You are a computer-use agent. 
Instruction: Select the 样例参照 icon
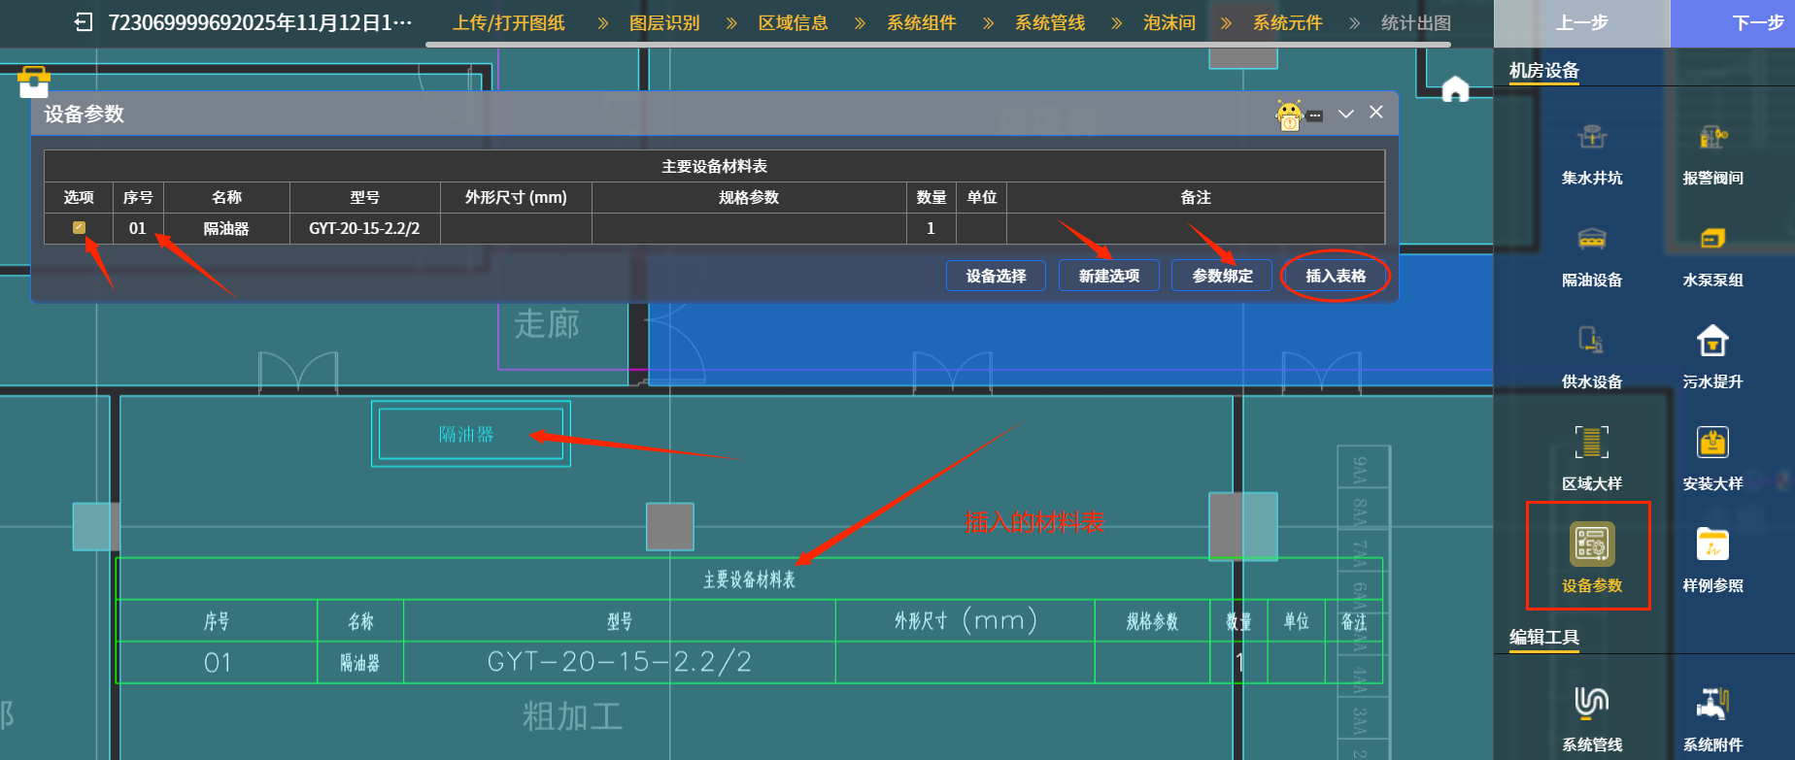tap(1712, 545)
